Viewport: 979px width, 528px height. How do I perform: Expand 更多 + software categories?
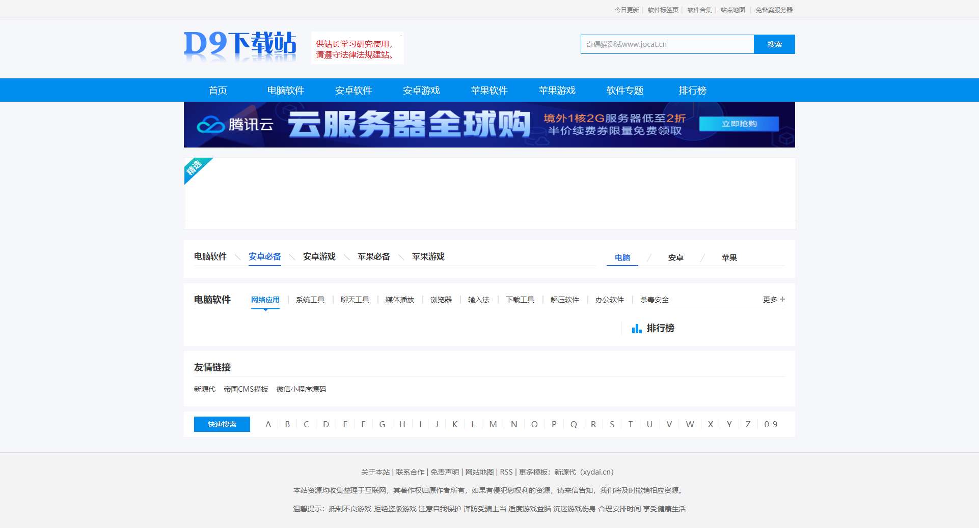(773, 300)
